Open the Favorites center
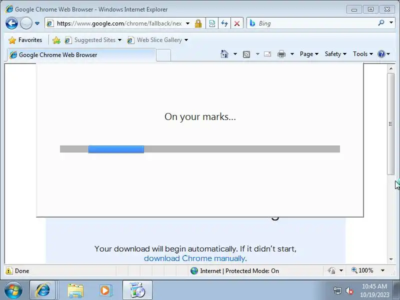400x300 pixels. click(25, 40)
